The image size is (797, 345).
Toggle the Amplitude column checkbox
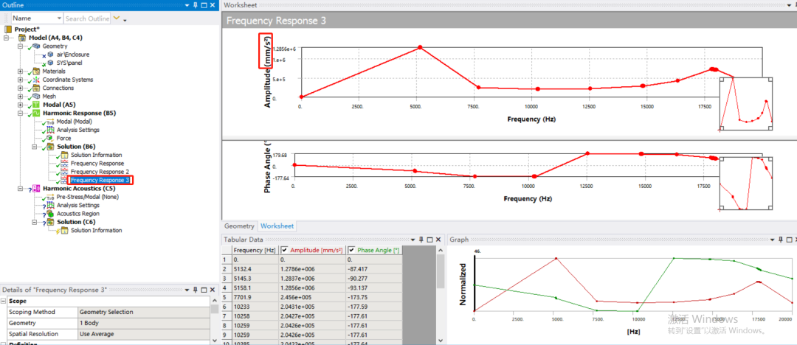285,250
